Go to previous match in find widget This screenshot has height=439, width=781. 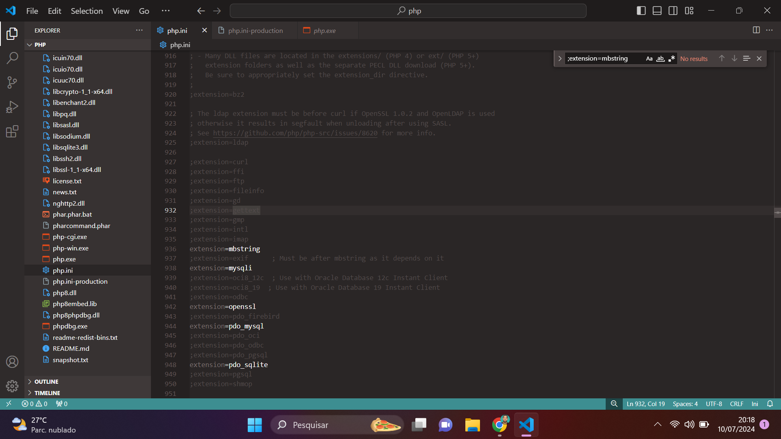pos(722,59)
